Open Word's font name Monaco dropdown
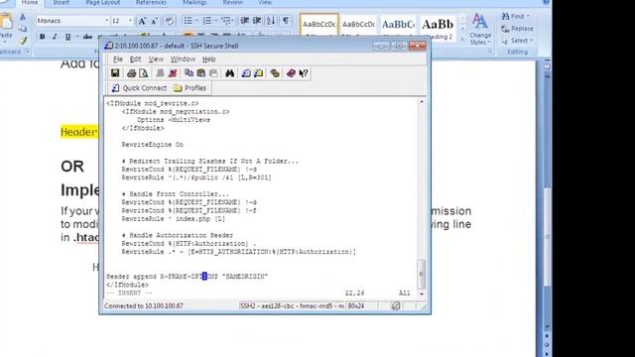 click(106, 21)
